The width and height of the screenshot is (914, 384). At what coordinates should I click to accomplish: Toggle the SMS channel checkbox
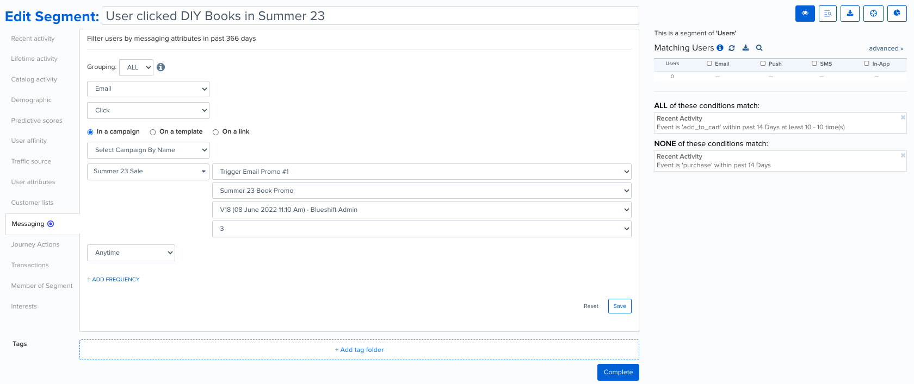pos(814,64)
